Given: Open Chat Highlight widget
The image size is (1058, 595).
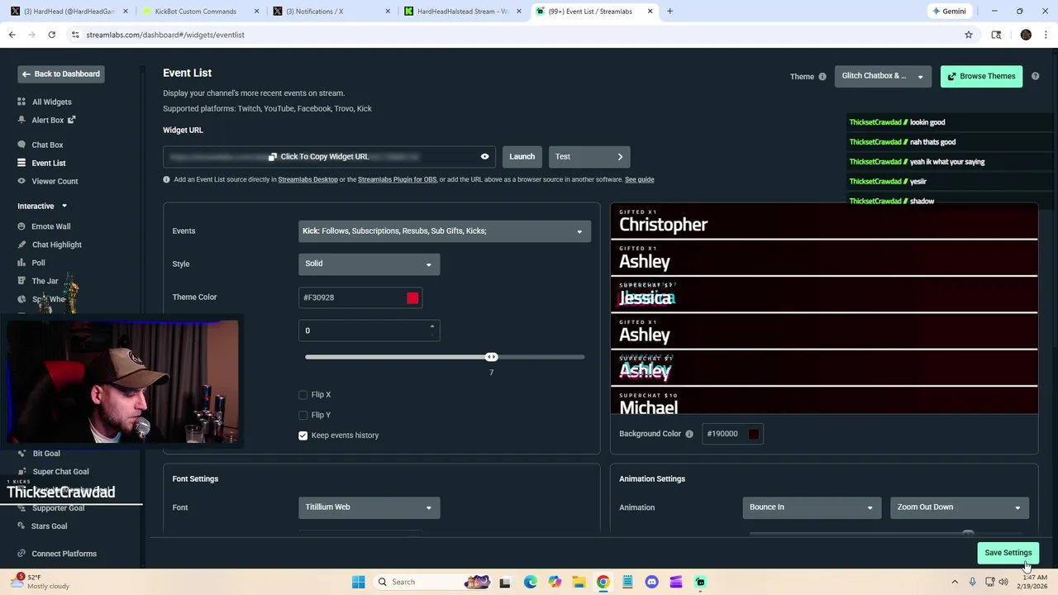Looking at the screenshot, I should (56, 245).
